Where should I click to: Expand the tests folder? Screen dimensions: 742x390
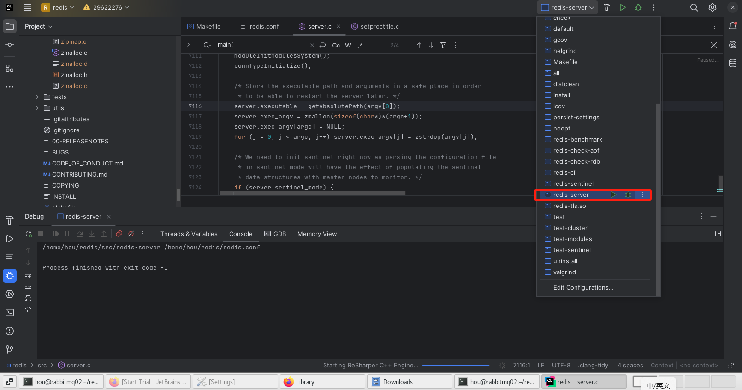click(x=37, y=97)
